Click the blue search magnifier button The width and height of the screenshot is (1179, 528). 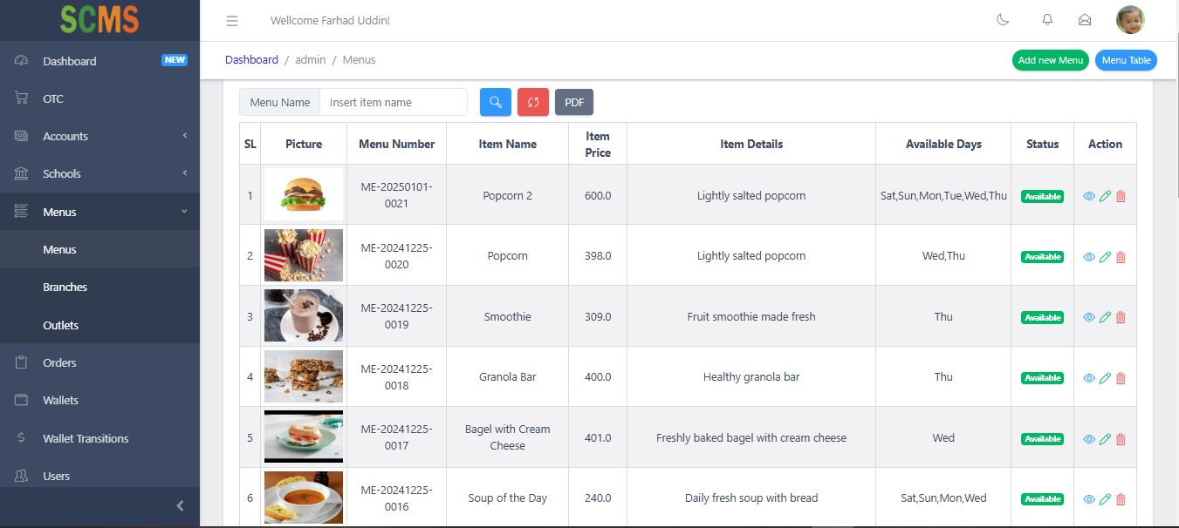point(495,102)
